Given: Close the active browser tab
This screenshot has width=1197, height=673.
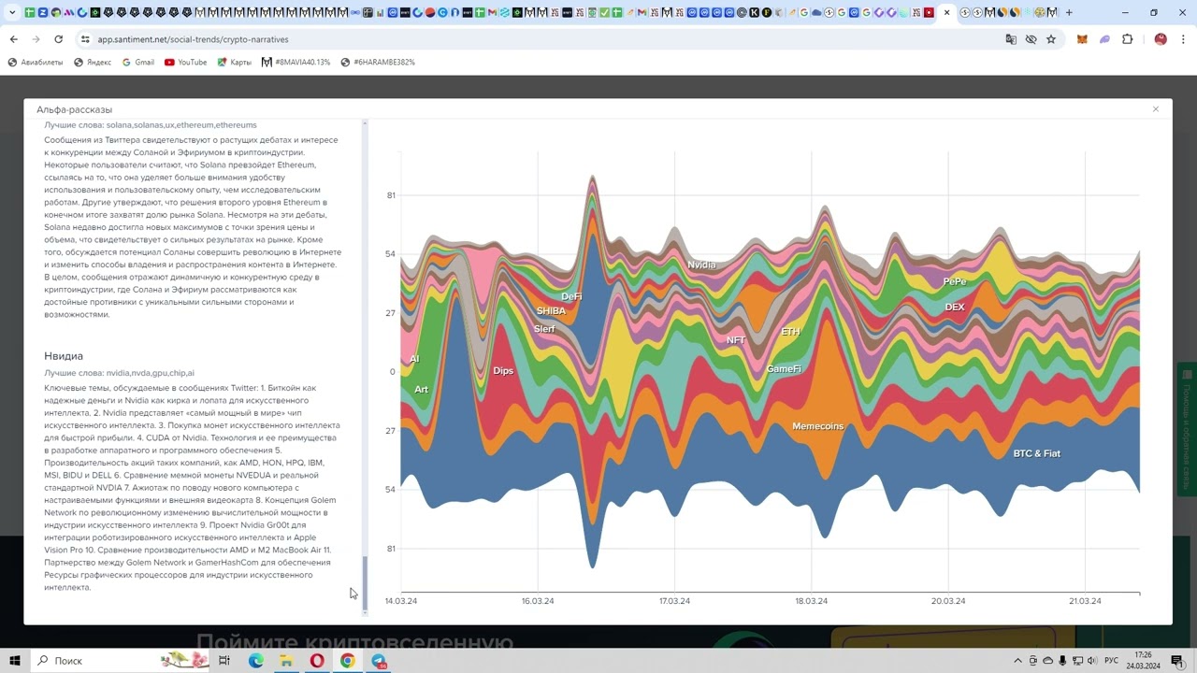Looking at the screenshot, I should coord(946,13).
